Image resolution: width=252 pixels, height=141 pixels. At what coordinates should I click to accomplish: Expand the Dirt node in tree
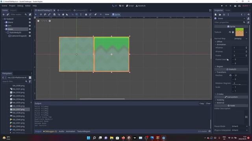4,26
